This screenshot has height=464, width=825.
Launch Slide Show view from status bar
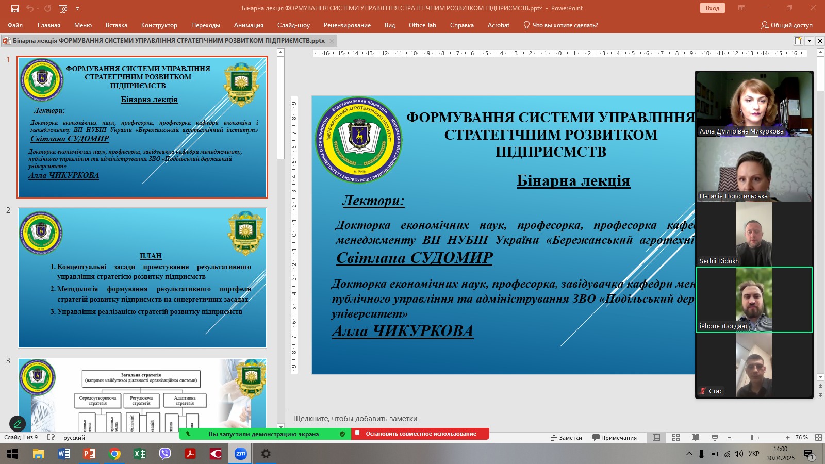pyautogui.click(x=715, y=437)
